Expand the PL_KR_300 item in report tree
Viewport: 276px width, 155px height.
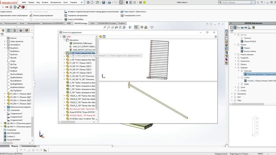64,76
